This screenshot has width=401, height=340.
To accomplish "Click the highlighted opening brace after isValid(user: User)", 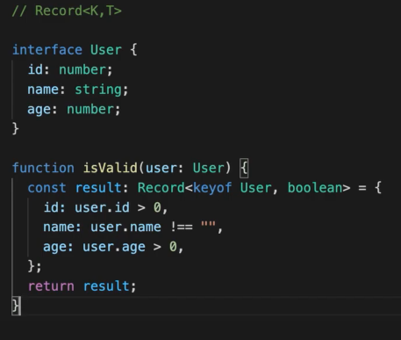I will tap(244, 169).
